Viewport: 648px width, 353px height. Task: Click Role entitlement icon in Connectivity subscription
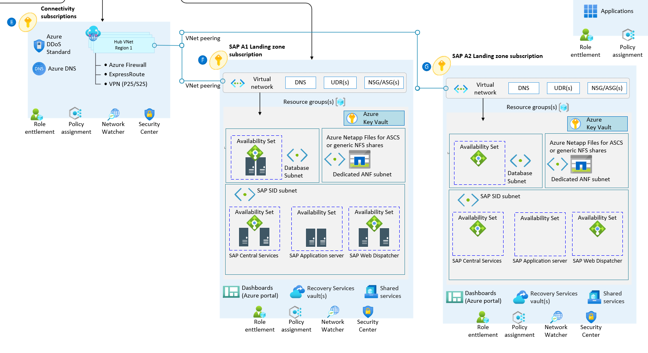point(37,114)
